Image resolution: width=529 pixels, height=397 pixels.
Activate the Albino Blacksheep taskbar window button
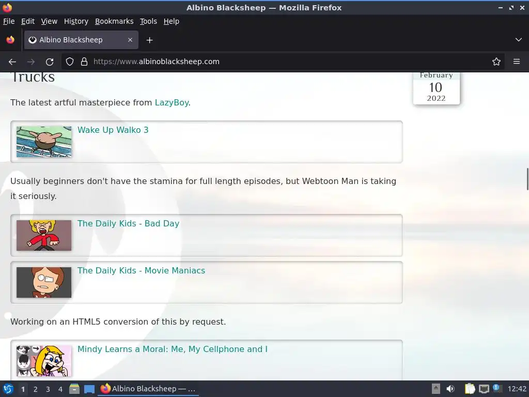click(x=148, y=389)
